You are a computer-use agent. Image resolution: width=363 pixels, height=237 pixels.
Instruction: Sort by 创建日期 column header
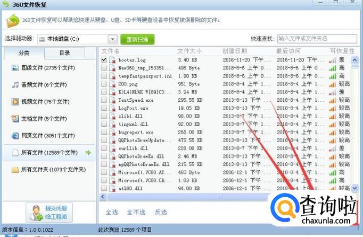coord(235,51)
